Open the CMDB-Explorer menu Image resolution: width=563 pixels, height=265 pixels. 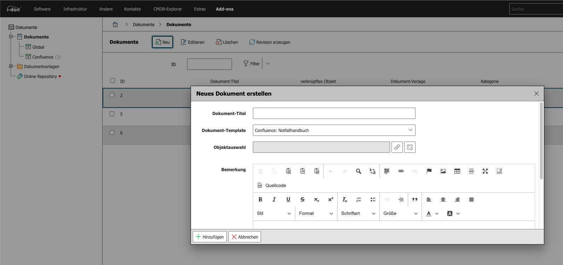pos(167,9)
